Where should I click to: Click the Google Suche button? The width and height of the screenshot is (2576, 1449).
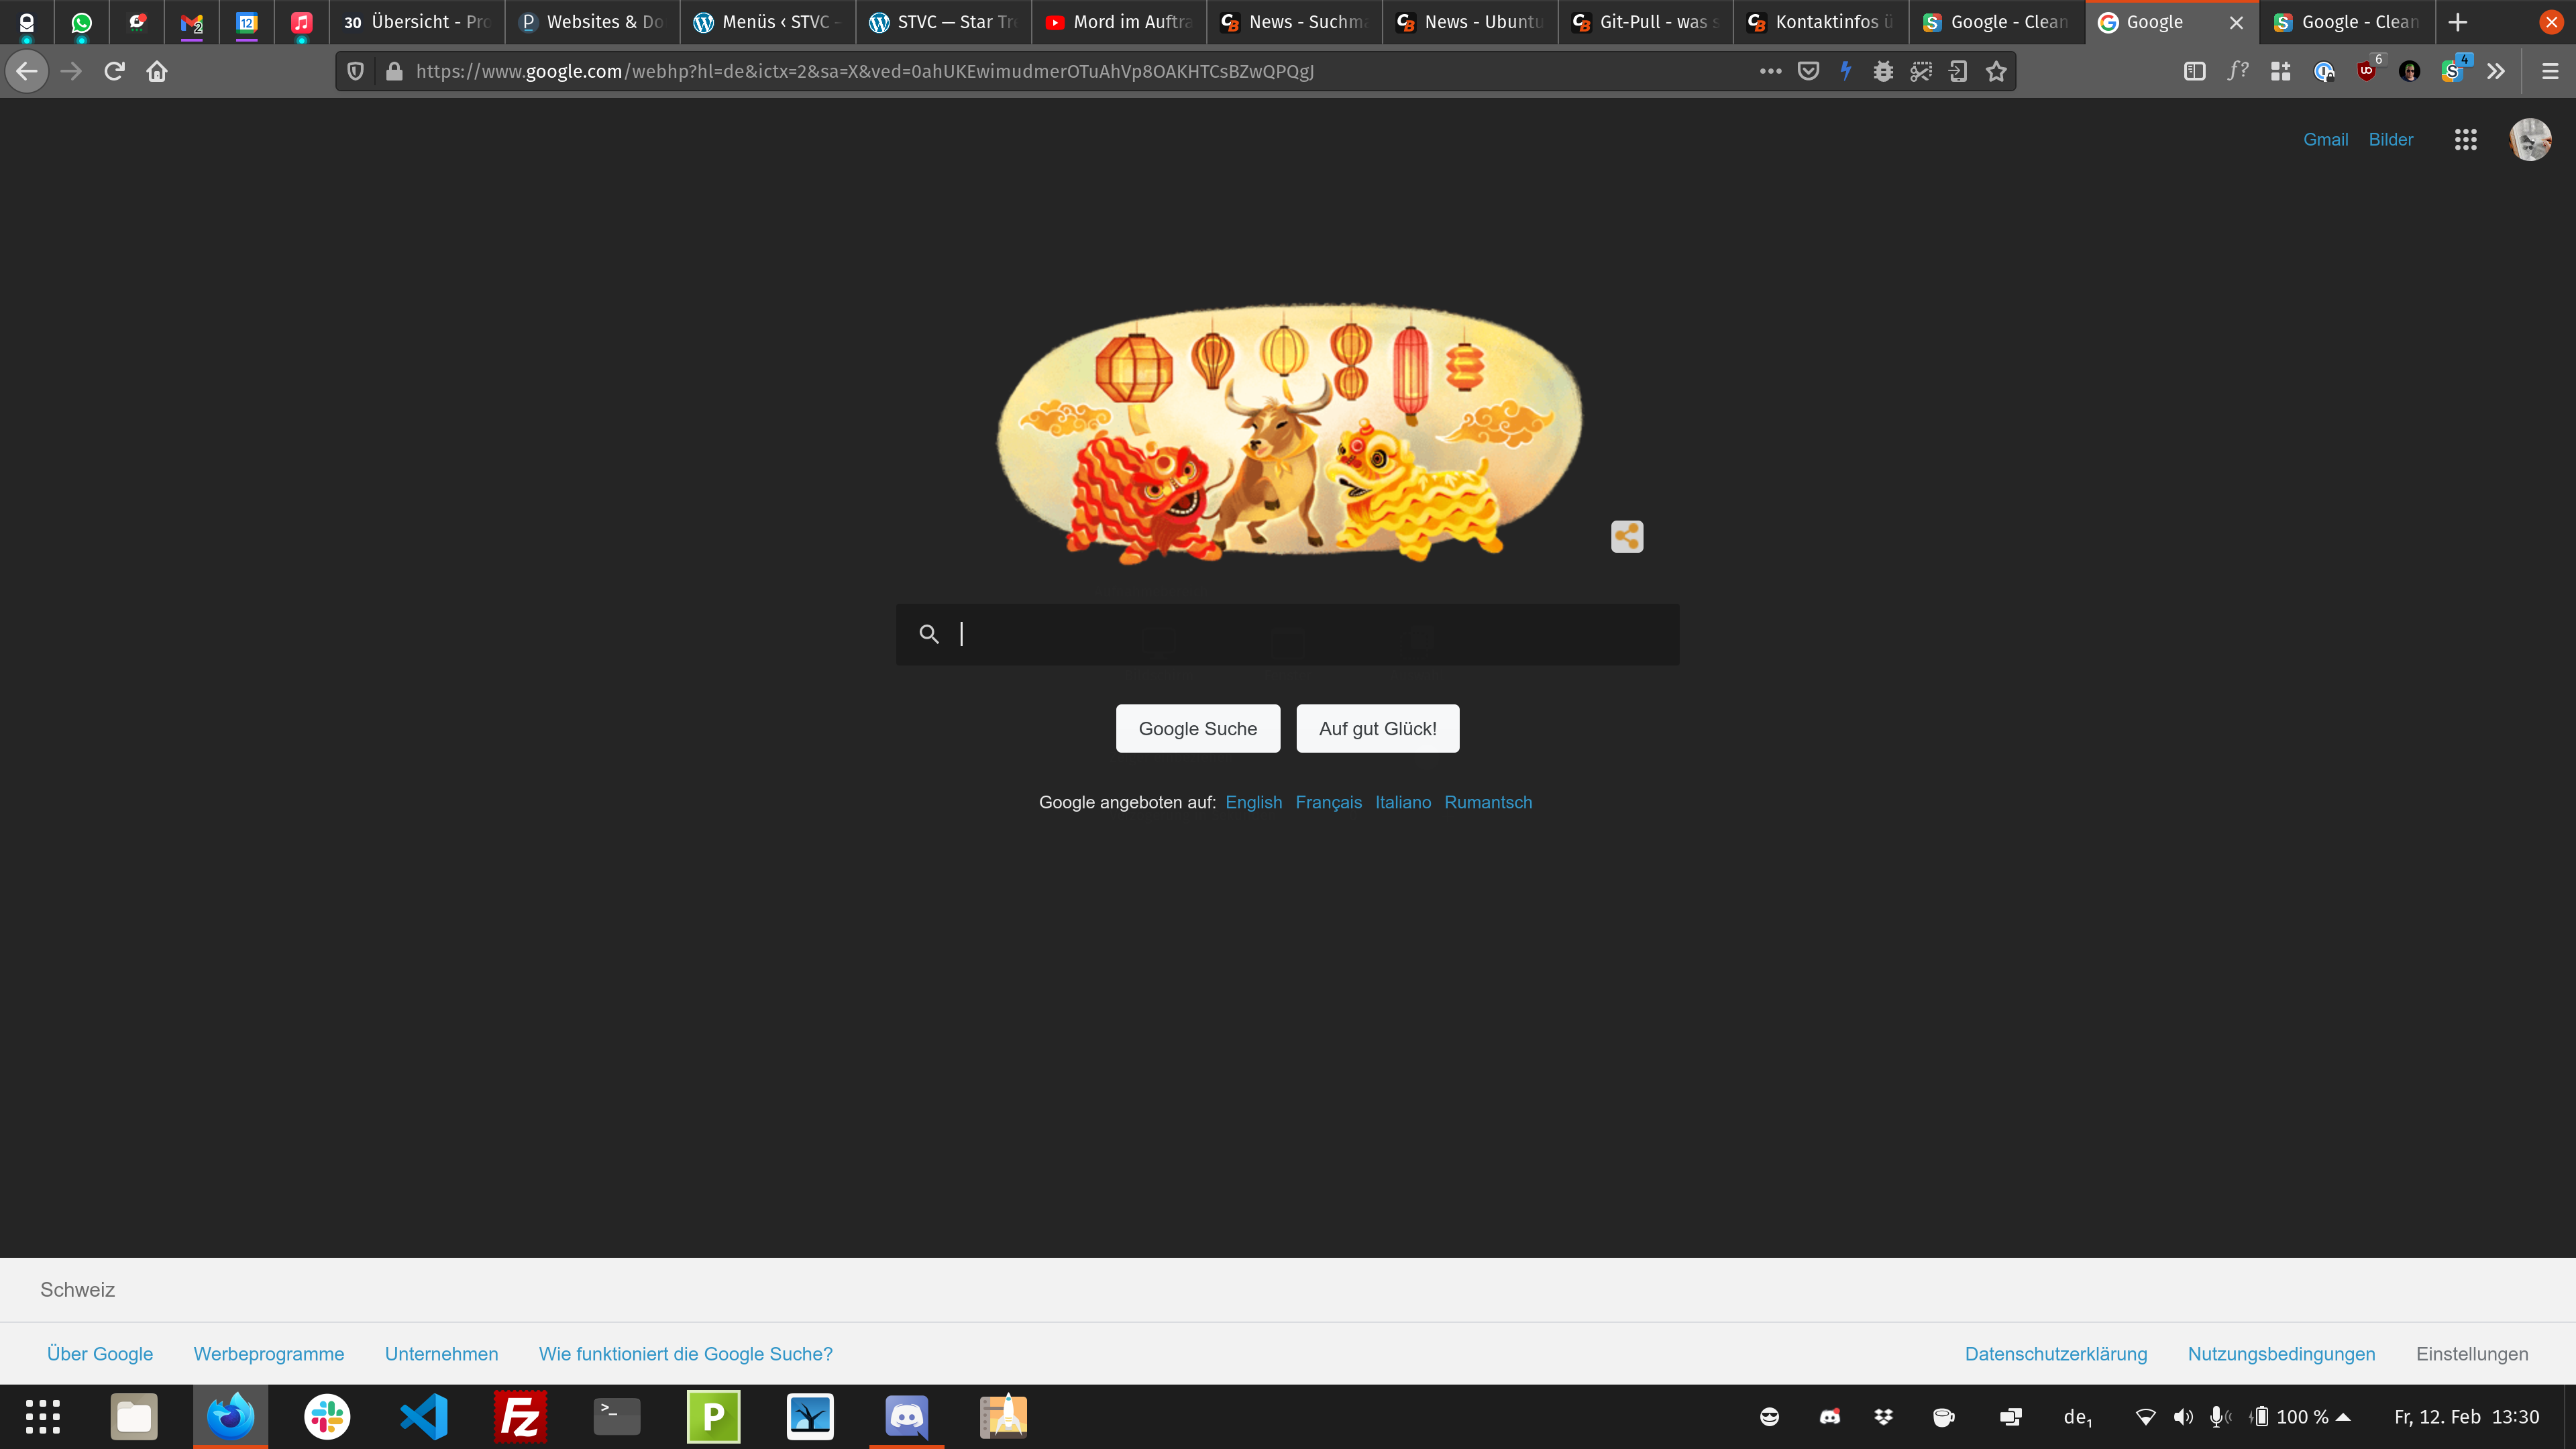click(x=1197, y=729)
